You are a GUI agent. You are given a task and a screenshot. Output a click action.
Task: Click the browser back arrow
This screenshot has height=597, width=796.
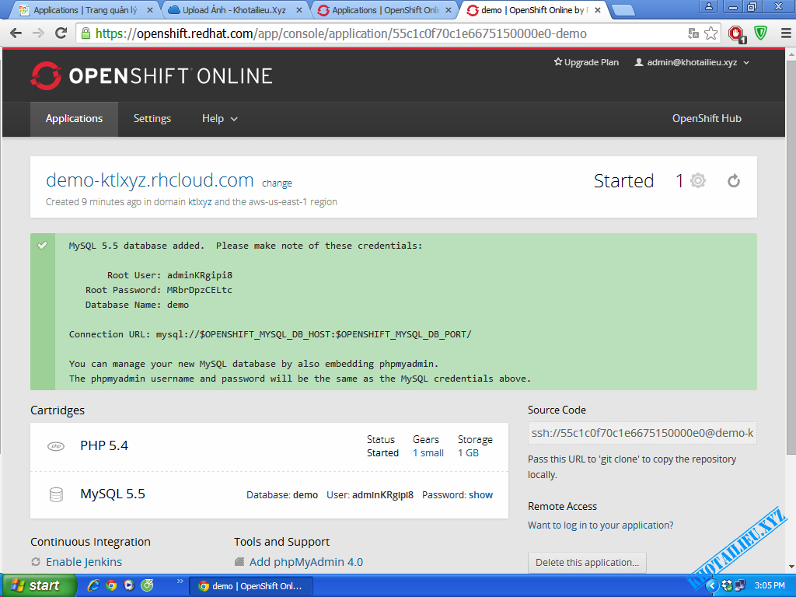(x=16, y=33)
